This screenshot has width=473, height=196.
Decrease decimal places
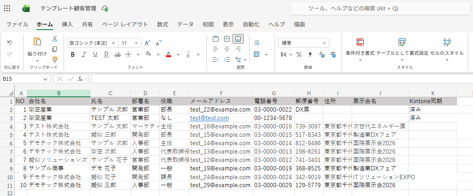(x=333, y=54)
